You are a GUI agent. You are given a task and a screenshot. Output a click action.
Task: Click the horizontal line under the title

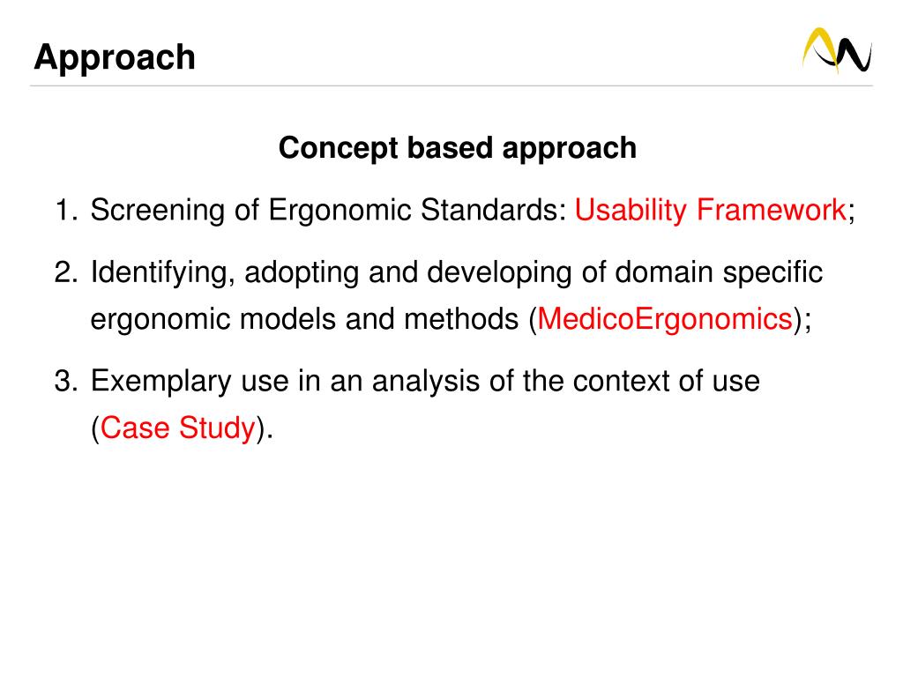click(451, 86)
